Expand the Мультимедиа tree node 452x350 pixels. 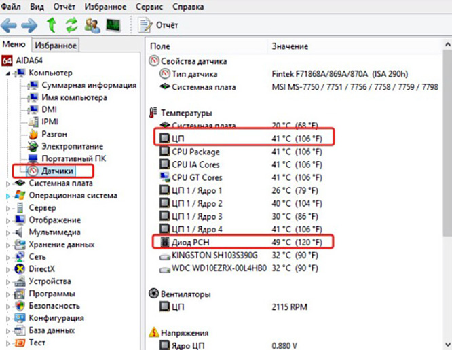click(8, 232)
